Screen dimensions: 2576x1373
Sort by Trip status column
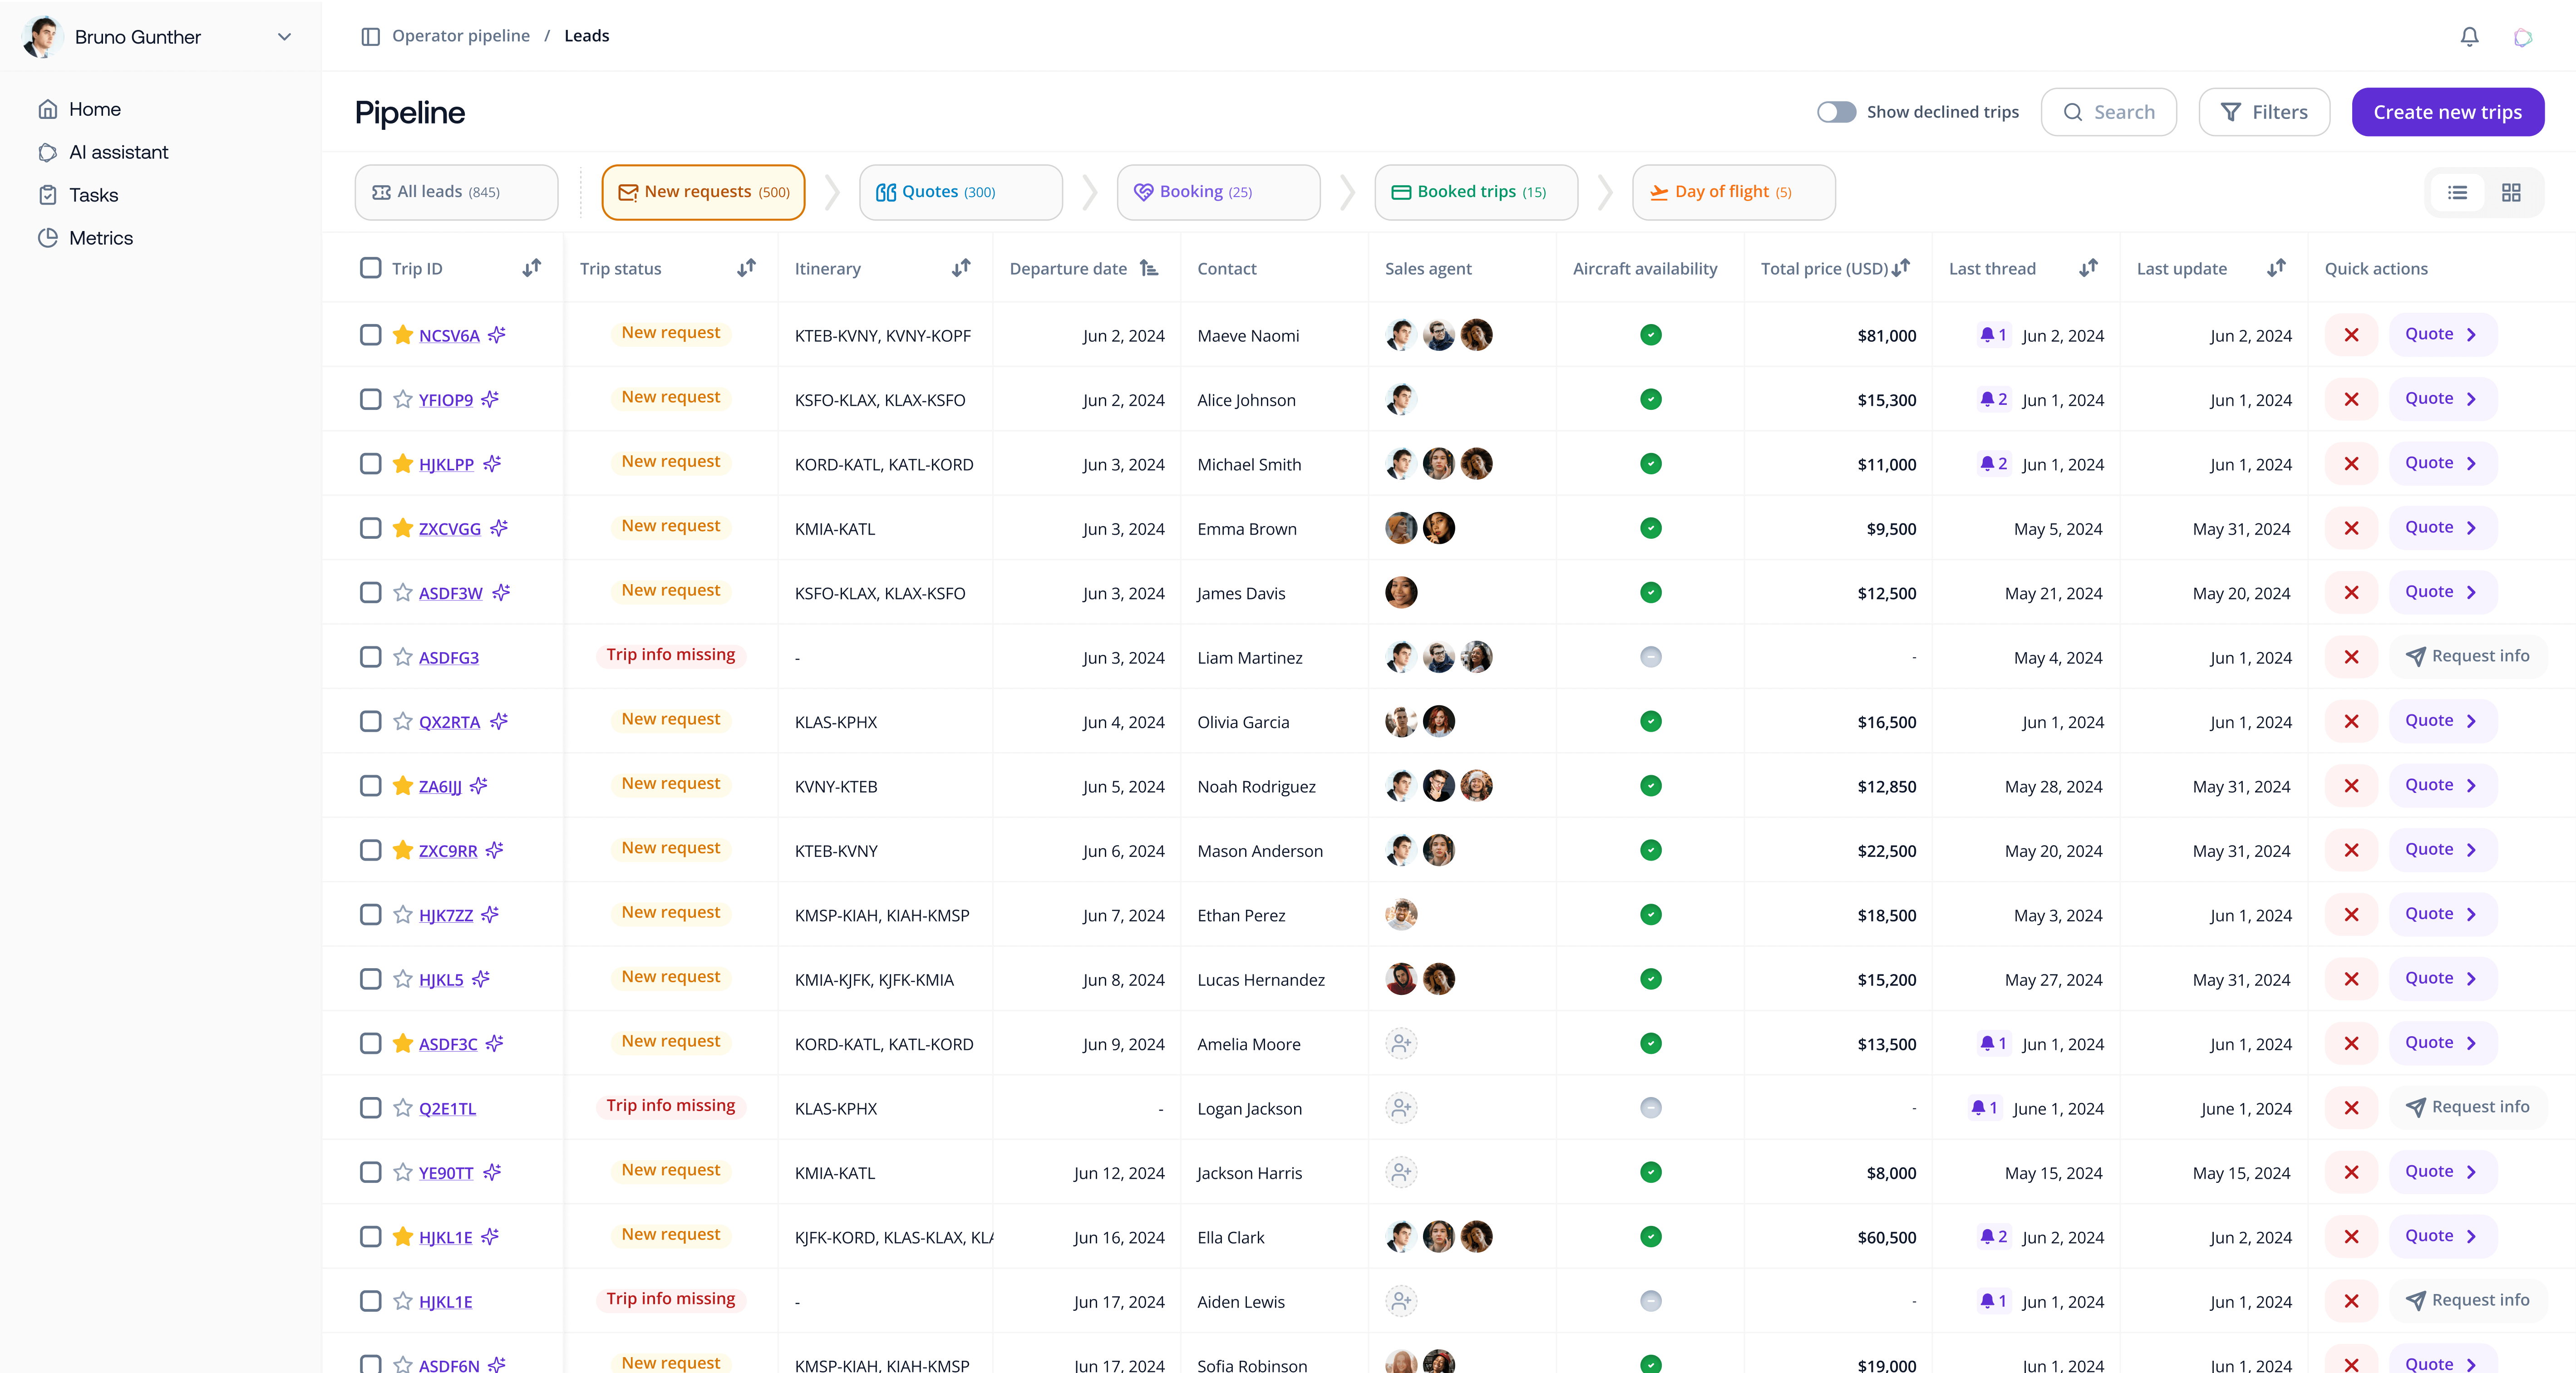click(x=747, y=268)
